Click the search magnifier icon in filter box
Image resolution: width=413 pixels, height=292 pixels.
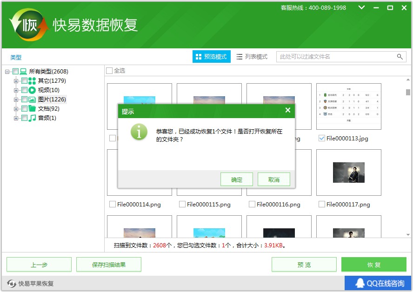400,57
